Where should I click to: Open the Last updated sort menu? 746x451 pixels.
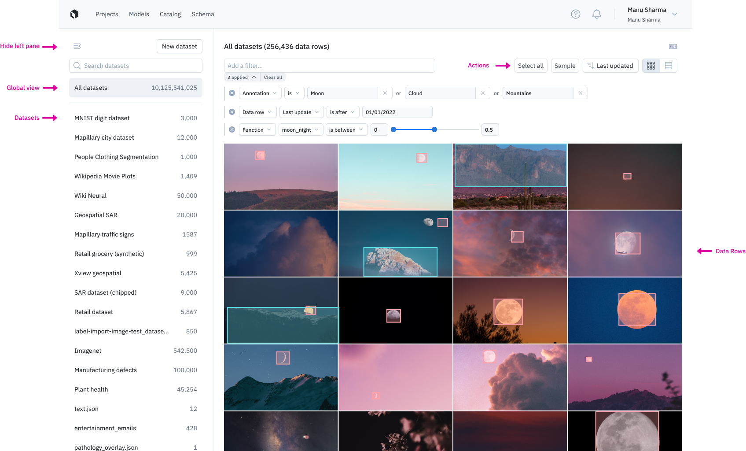(x=610, y=66)
